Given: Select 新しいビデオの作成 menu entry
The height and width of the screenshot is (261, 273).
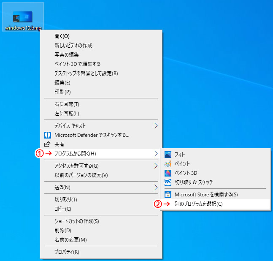Looking at the screenshot, I should coord(101,46).
